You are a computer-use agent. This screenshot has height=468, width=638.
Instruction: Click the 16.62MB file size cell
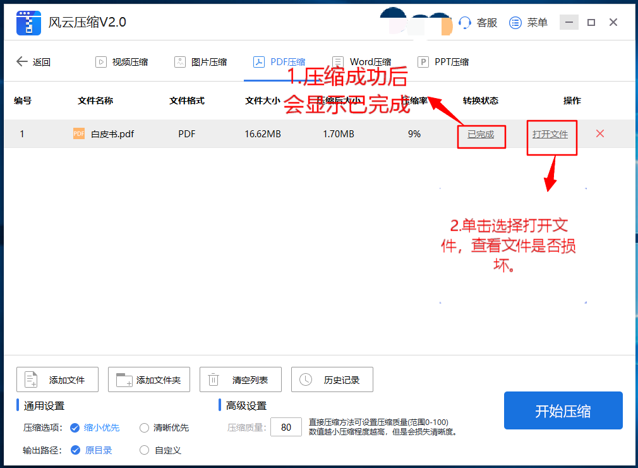pyautogui.click(x=263, y=134)
